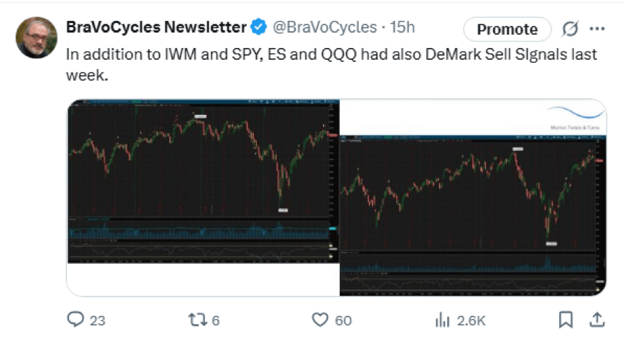Click the tweet text about DeMark Sell Signals
Screen dimensions: 624x341
(331, 65)
